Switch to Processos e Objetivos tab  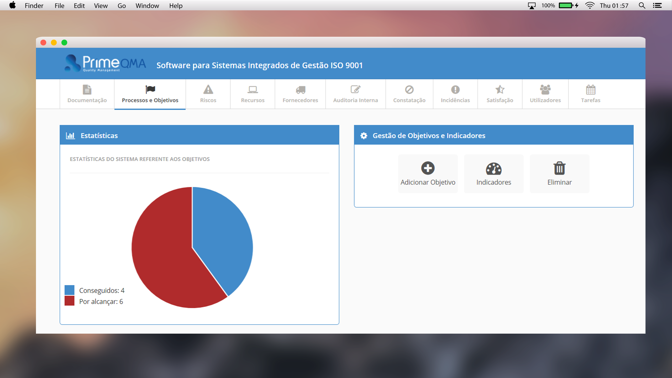[x=150, y=94]
